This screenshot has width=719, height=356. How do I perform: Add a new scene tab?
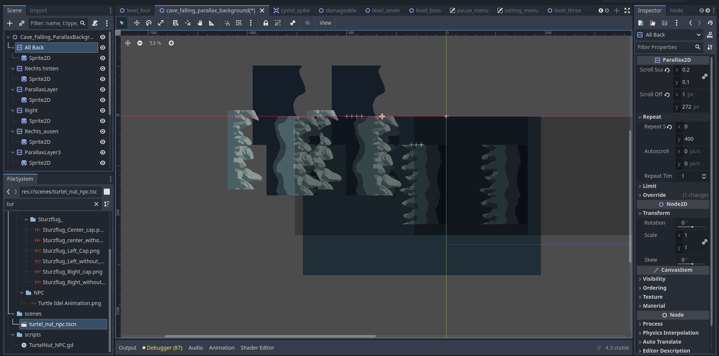(617, 10)
